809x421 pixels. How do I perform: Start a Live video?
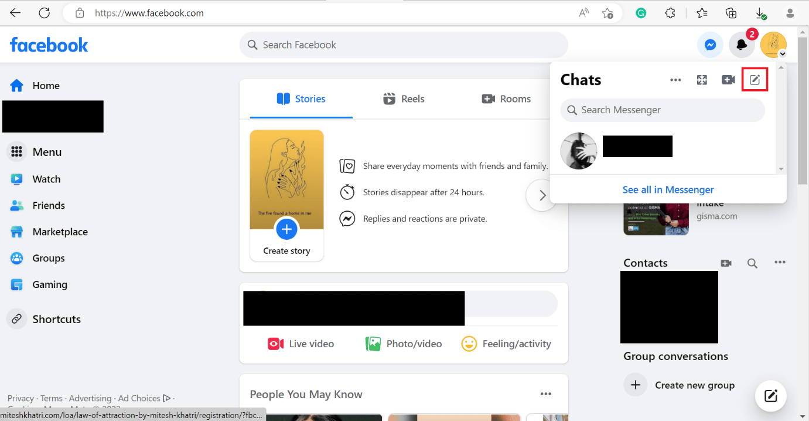click(x=301, y=344)
